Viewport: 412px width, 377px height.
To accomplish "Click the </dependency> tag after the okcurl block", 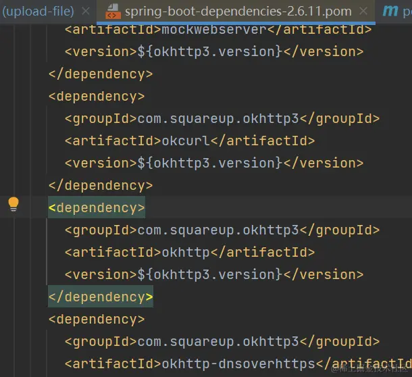I will pyautogui.click(x=101, y=186).
